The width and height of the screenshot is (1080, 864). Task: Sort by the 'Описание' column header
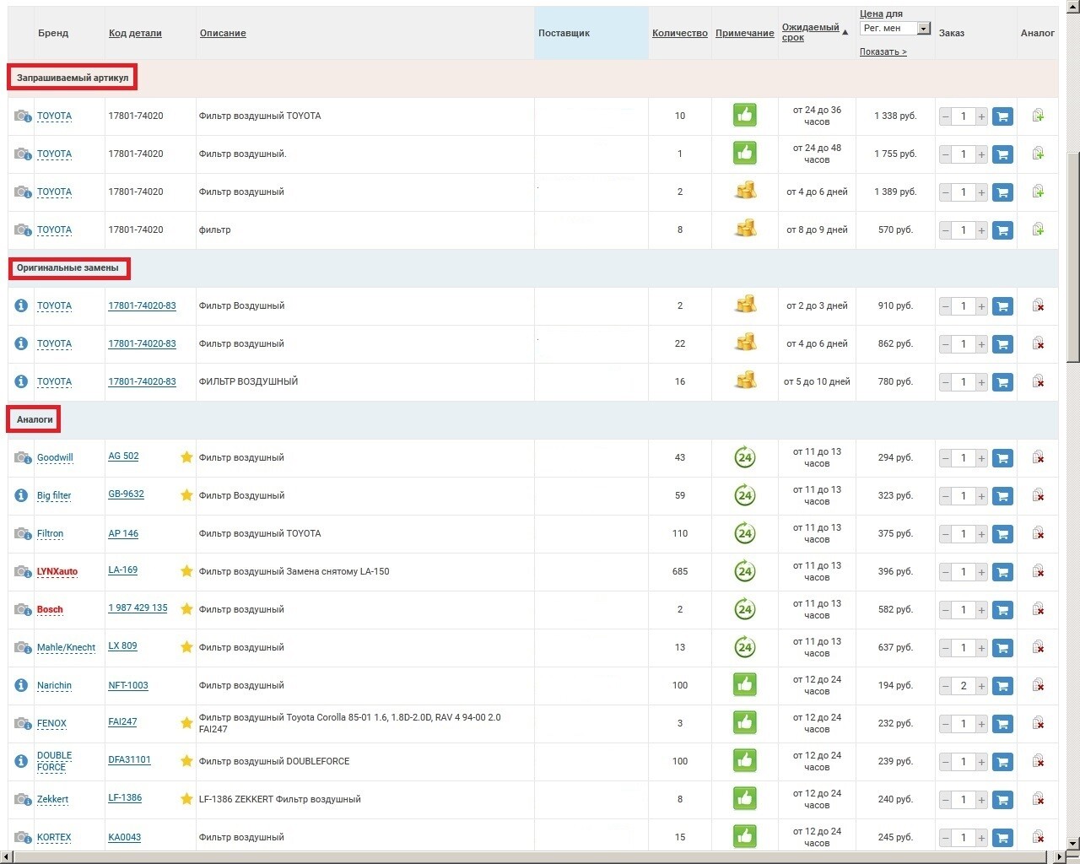pos(223,33)
